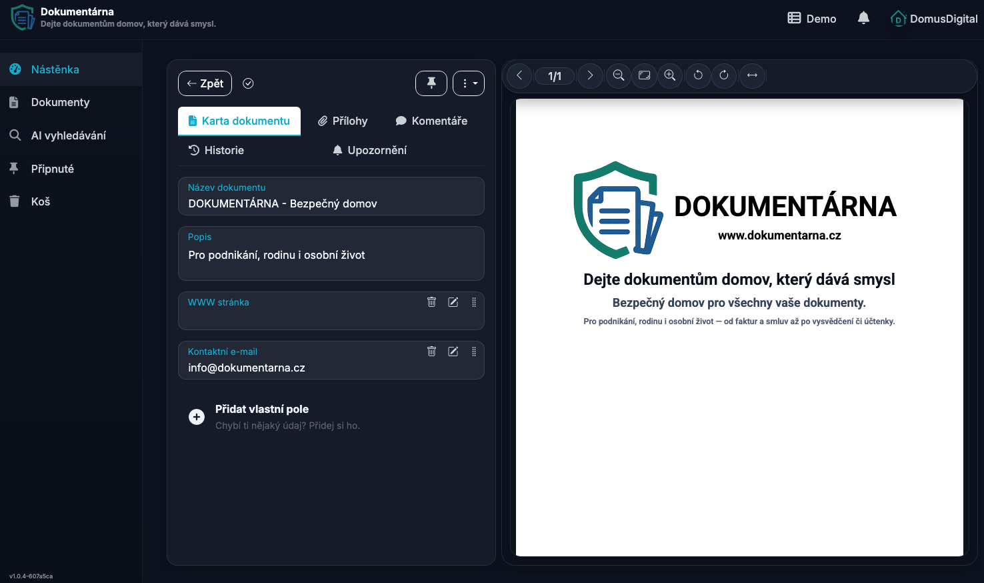Screen dimensions: 984x583
Task: Toggle the document verified checkmark
Action: [248, 83]
